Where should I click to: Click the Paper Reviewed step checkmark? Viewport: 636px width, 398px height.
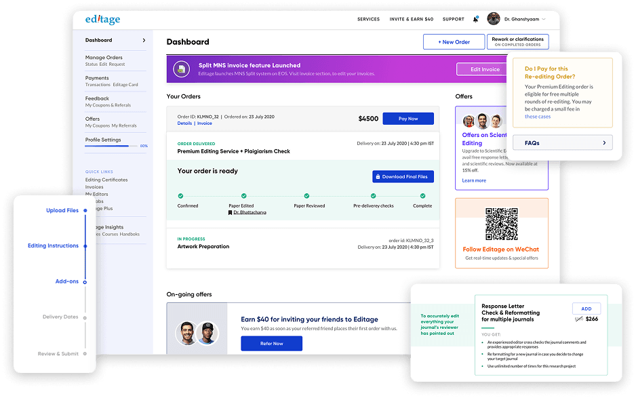pyautogui.click(x=306, y=196)
